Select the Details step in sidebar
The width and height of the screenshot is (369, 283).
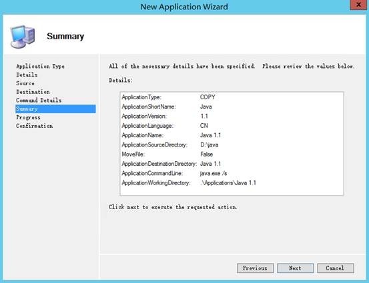[27, 75]
